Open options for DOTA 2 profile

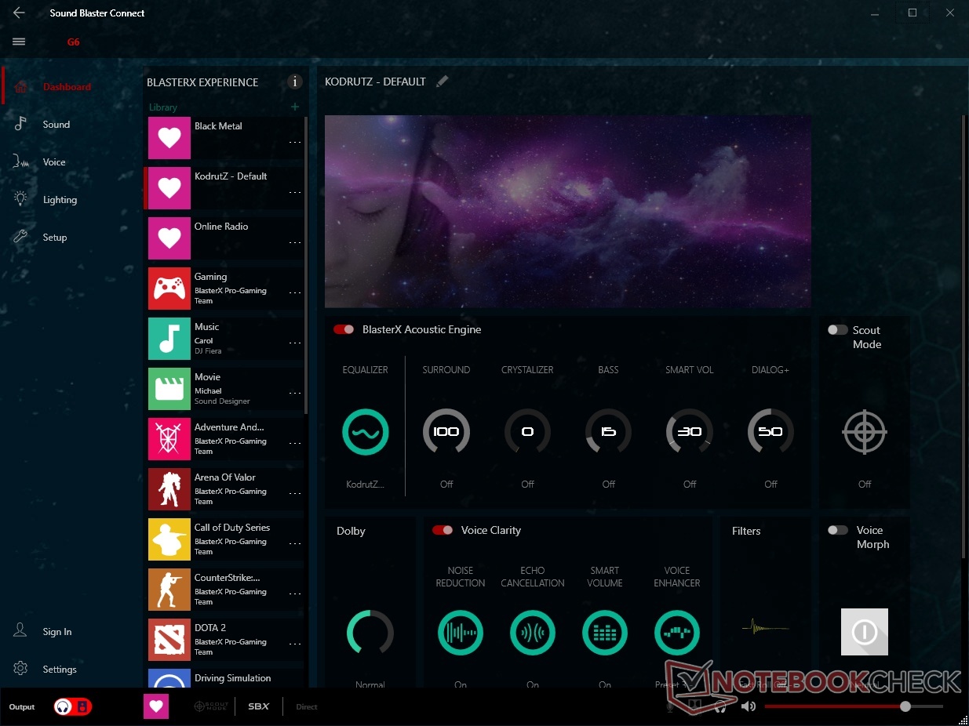pyautogui.click(x=295, y=644)
